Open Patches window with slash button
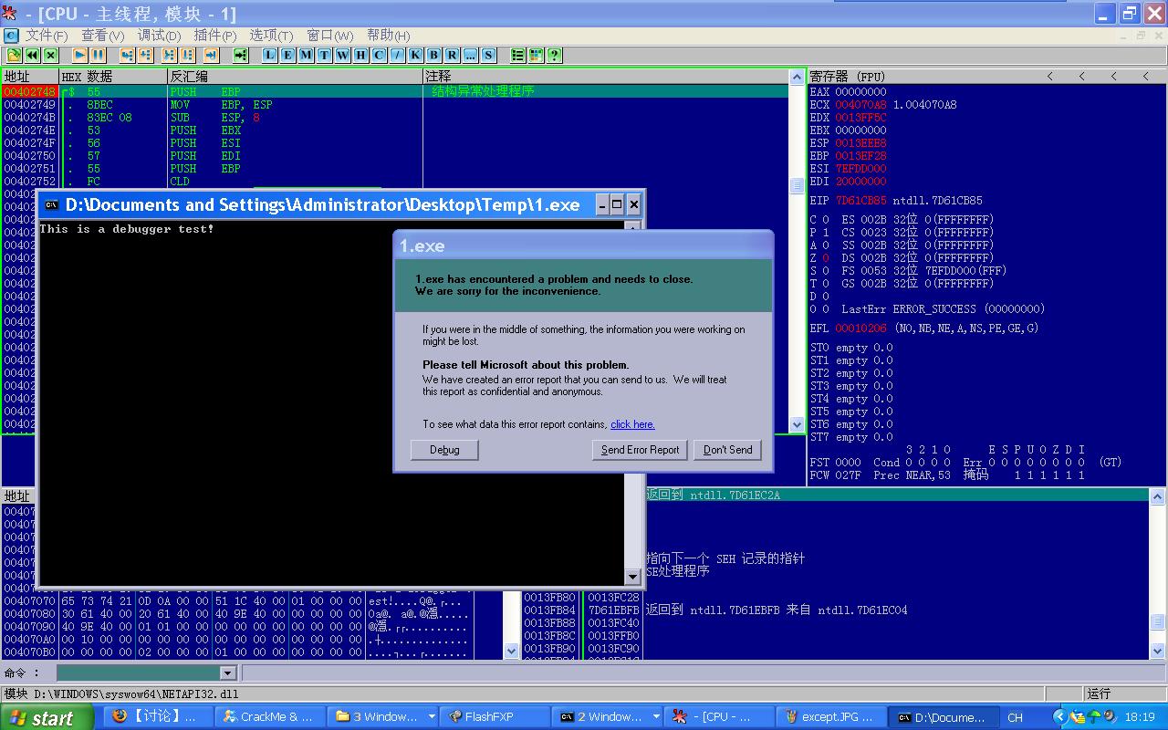Screen dimensions: 1168x730 click(x=397, y=55)
